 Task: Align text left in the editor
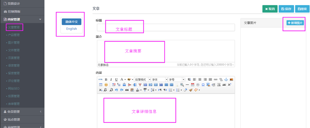pos(194,80)
